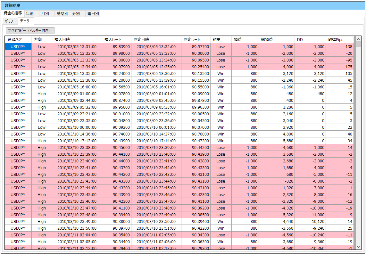Click purchase rate 90.43700

(117, 168)
